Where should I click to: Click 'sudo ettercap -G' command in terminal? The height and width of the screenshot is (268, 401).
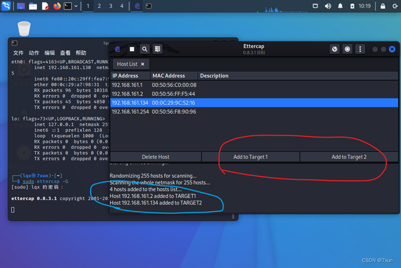[45, 182]
